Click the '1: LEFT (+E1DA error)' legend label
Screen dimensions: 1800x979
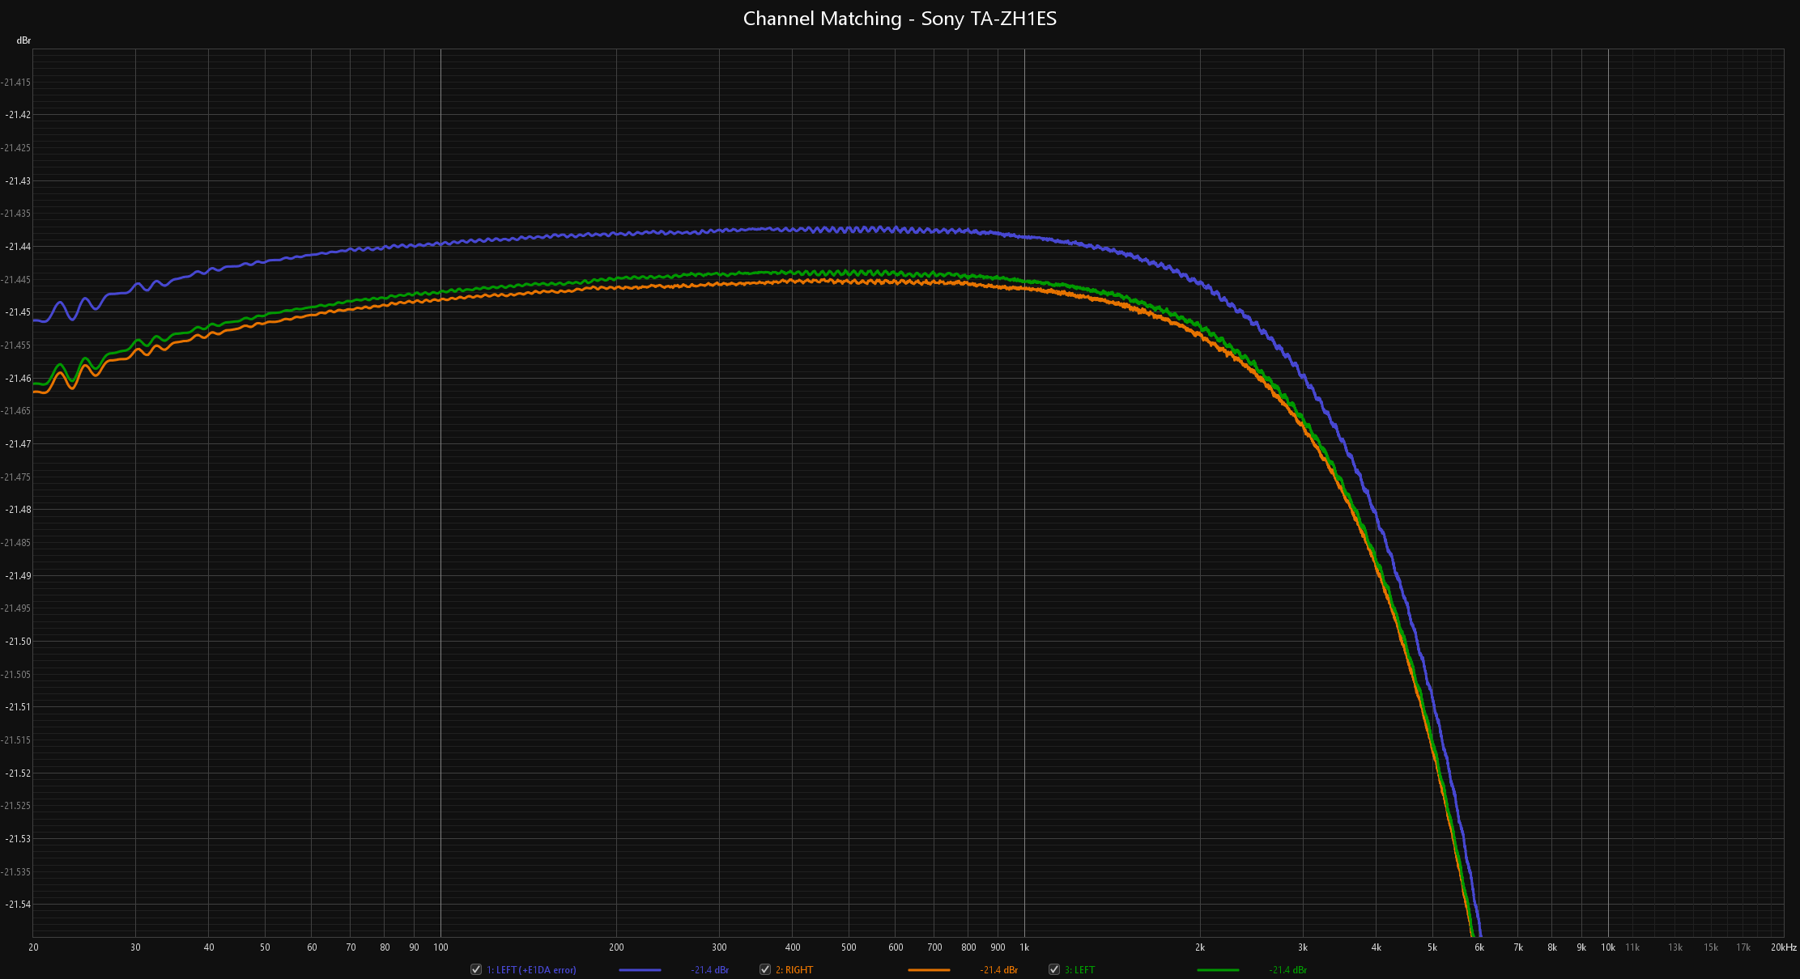[531, 970]
